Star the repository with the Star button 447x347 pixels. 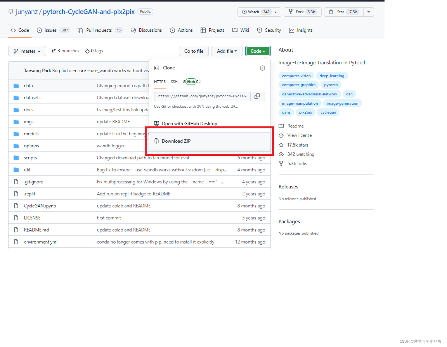pyautogui.click(x=343, y=12)
